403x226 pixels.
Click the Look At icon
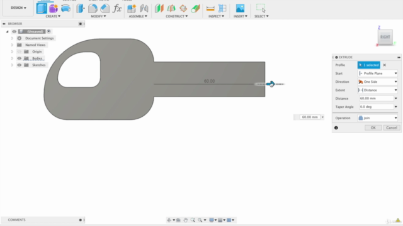click(x=178, y=220)
